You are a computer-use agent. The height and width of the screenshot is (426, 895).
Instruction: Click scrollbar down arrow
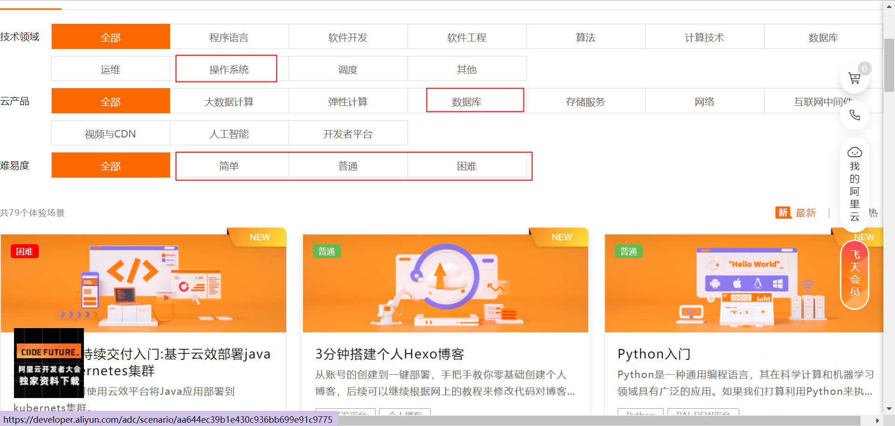(x=889, y=409)
